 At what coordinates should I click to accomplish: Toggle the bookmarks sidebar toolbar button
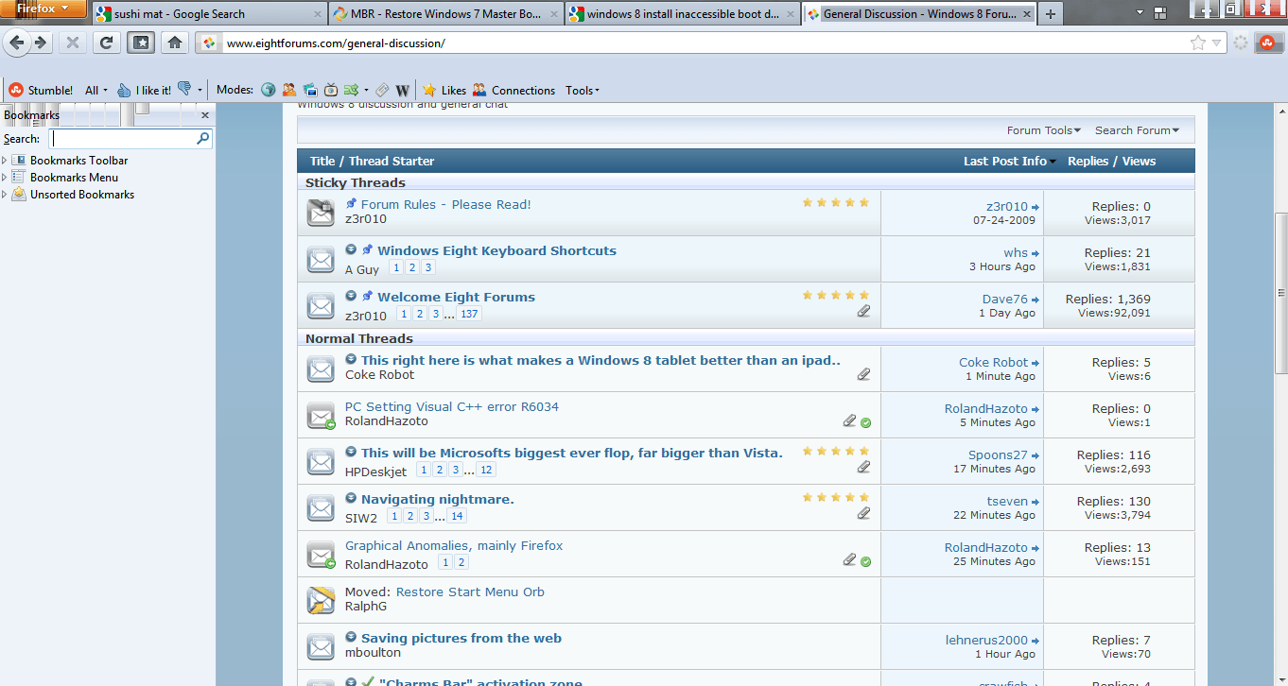(140, 43)
